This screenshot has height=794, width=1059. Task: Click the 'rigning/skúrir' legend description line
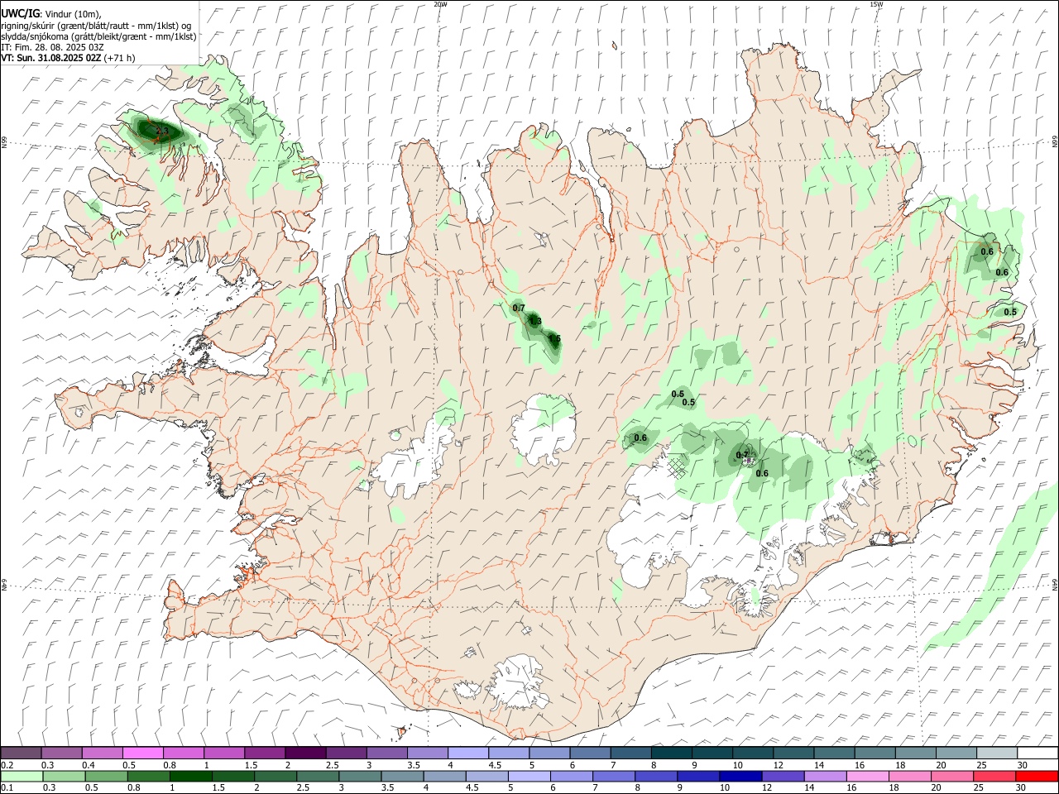click(x=96, y=26)
